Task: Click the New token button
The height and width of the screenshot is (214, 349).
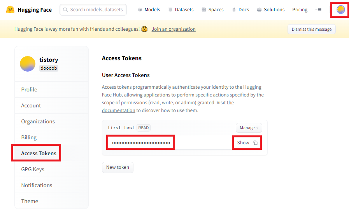Action: (x=118, y=167)
